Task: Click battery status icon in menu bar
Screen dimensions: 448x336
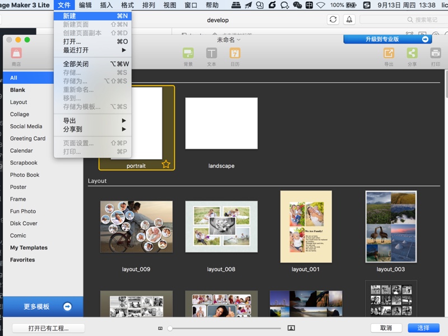Action: pyautogui.click(x=351, y=5)
